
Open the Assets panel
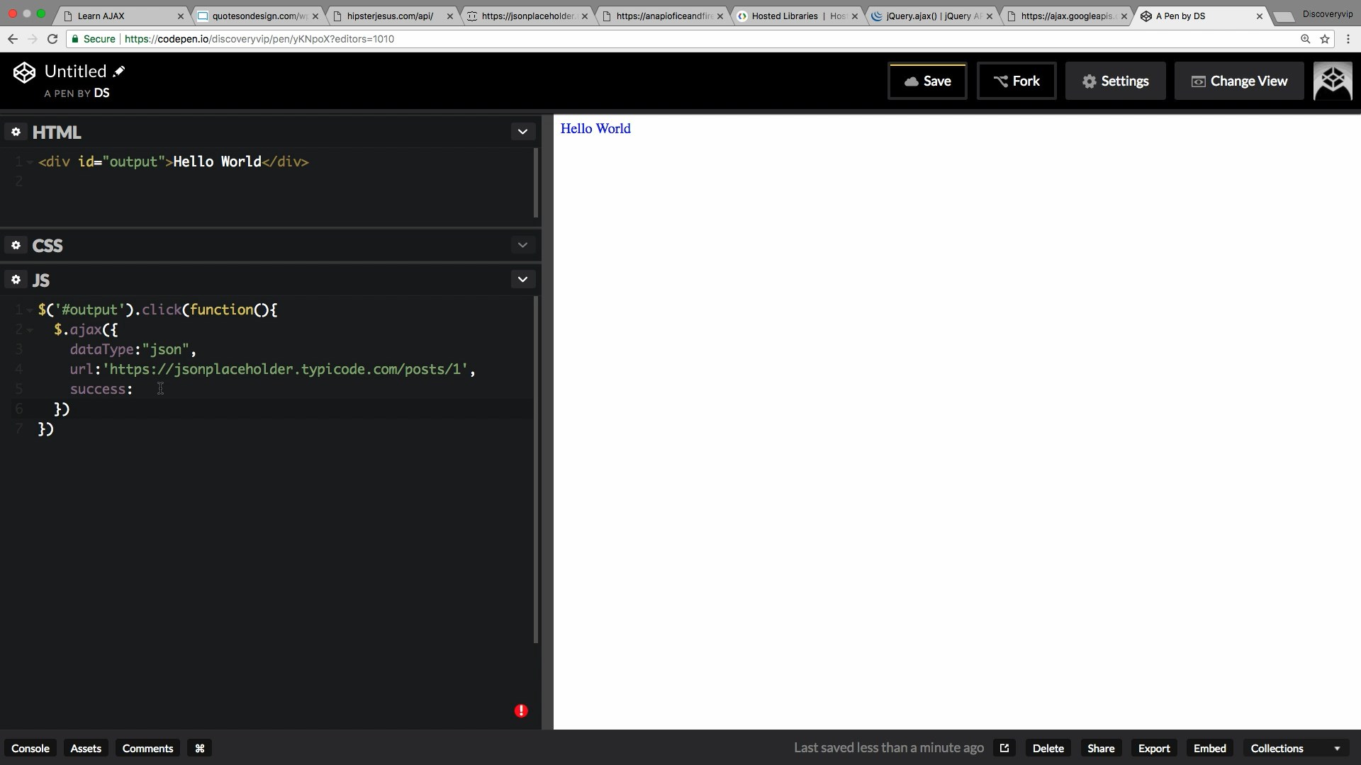pos(86,748)
